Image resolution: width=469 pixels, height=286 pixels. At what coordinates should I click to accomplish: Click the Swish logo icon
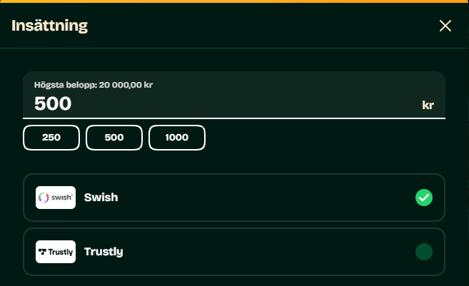point(56,198)
